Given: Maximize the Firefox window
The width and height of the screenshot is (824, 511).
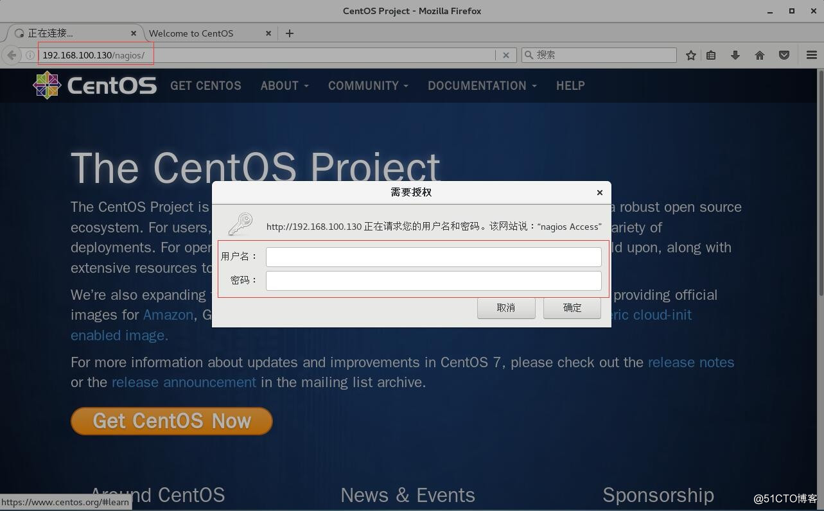Looking at the screenshot, I should coord(792,11).
